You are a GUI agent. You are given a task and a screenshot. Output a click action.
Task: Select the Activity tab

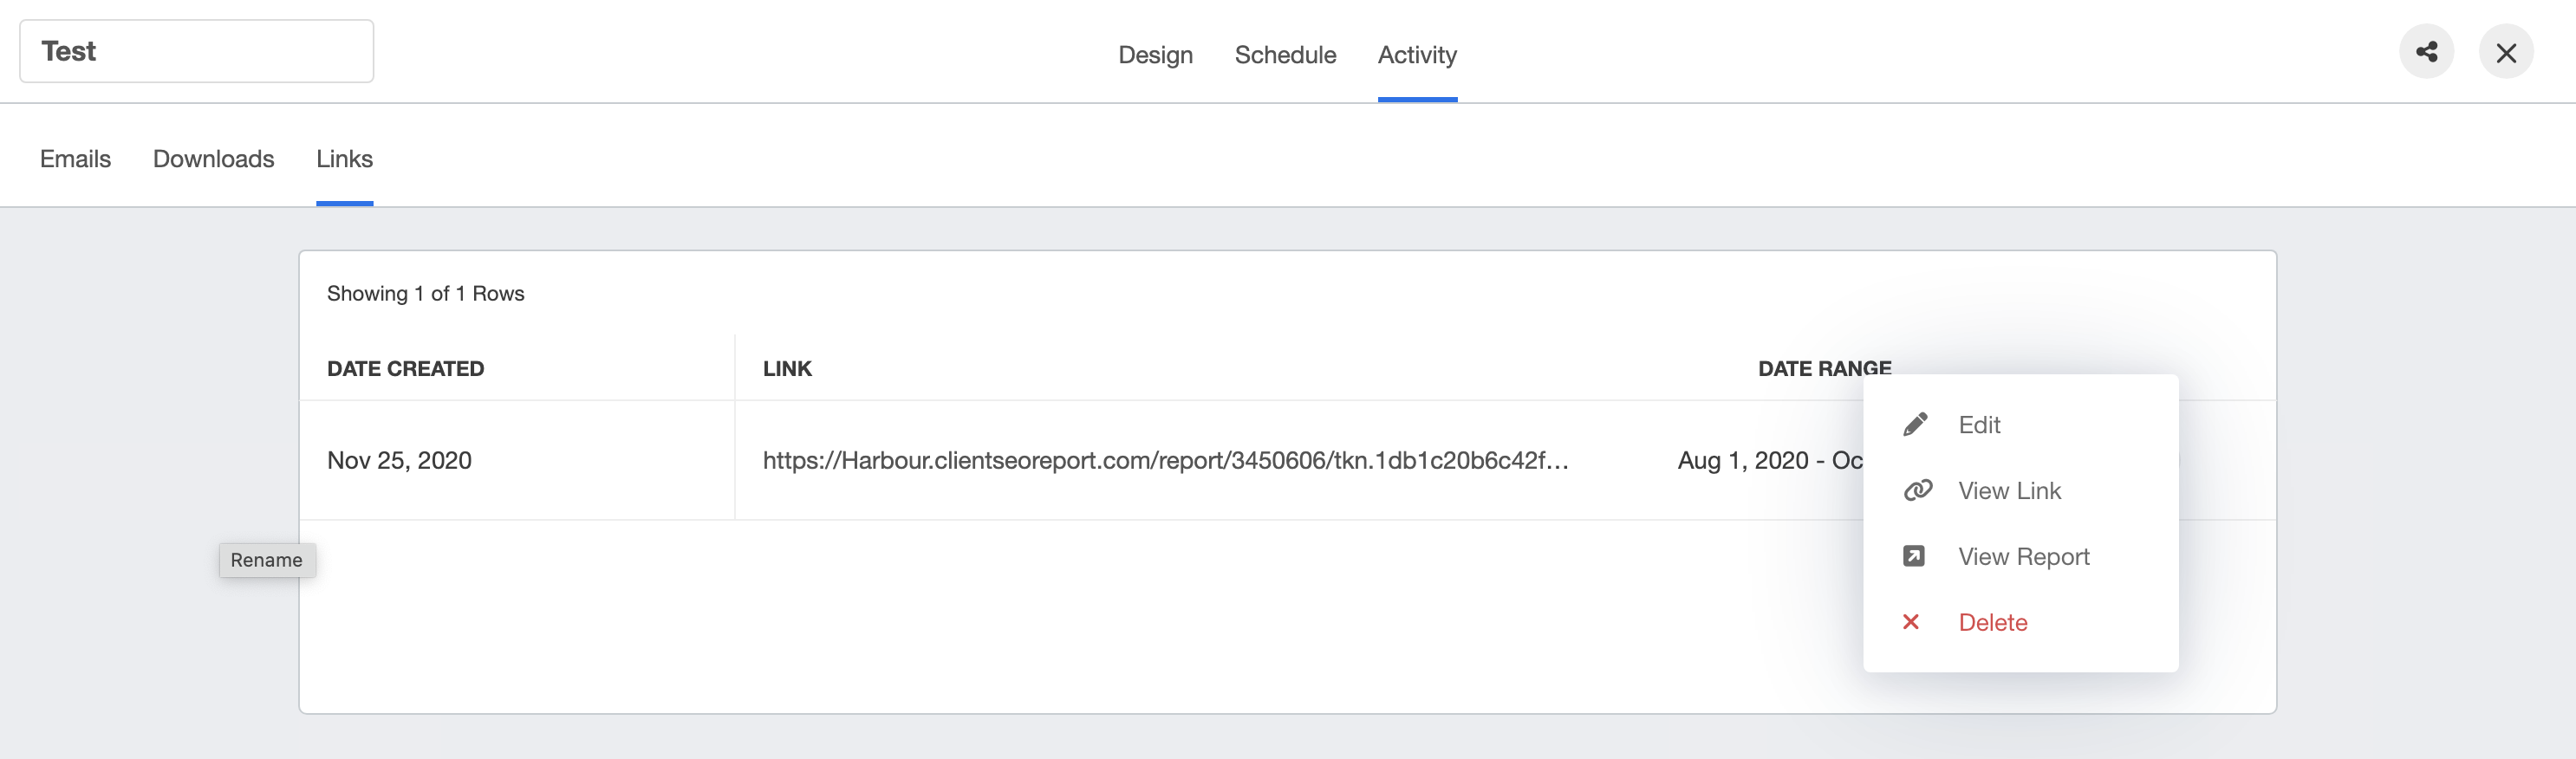(1417, 55)
